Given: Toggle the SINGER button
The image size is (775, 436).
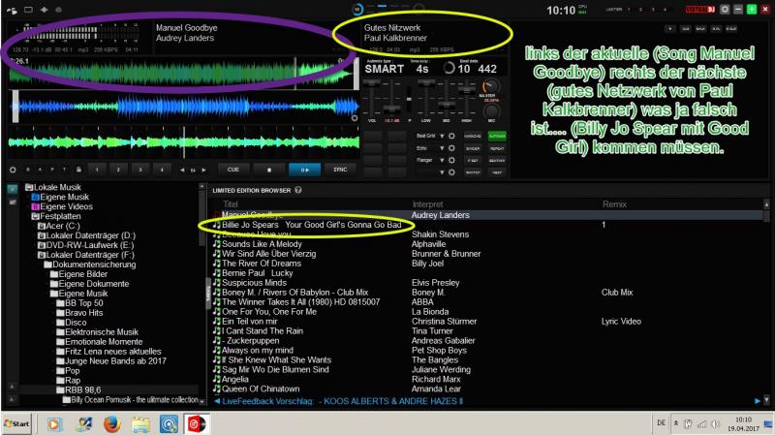Looking at the screenshot, I should 473,148.
